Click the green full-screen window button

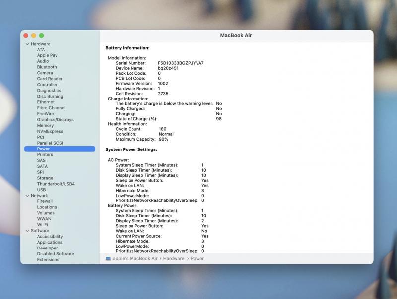tap(42, 36)
